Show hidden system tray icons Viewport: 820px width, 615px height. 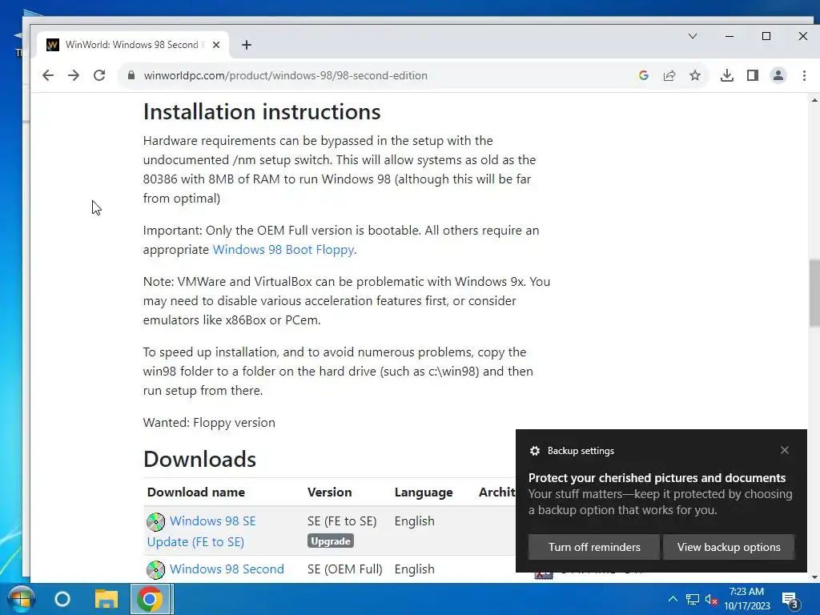(x=673, y=599)
